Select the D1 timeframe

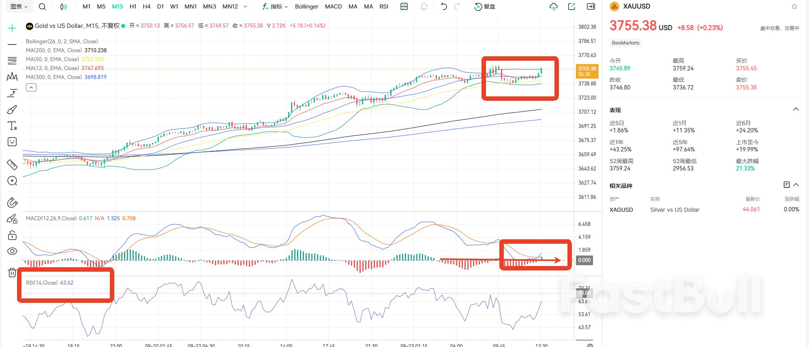[161, 6]
